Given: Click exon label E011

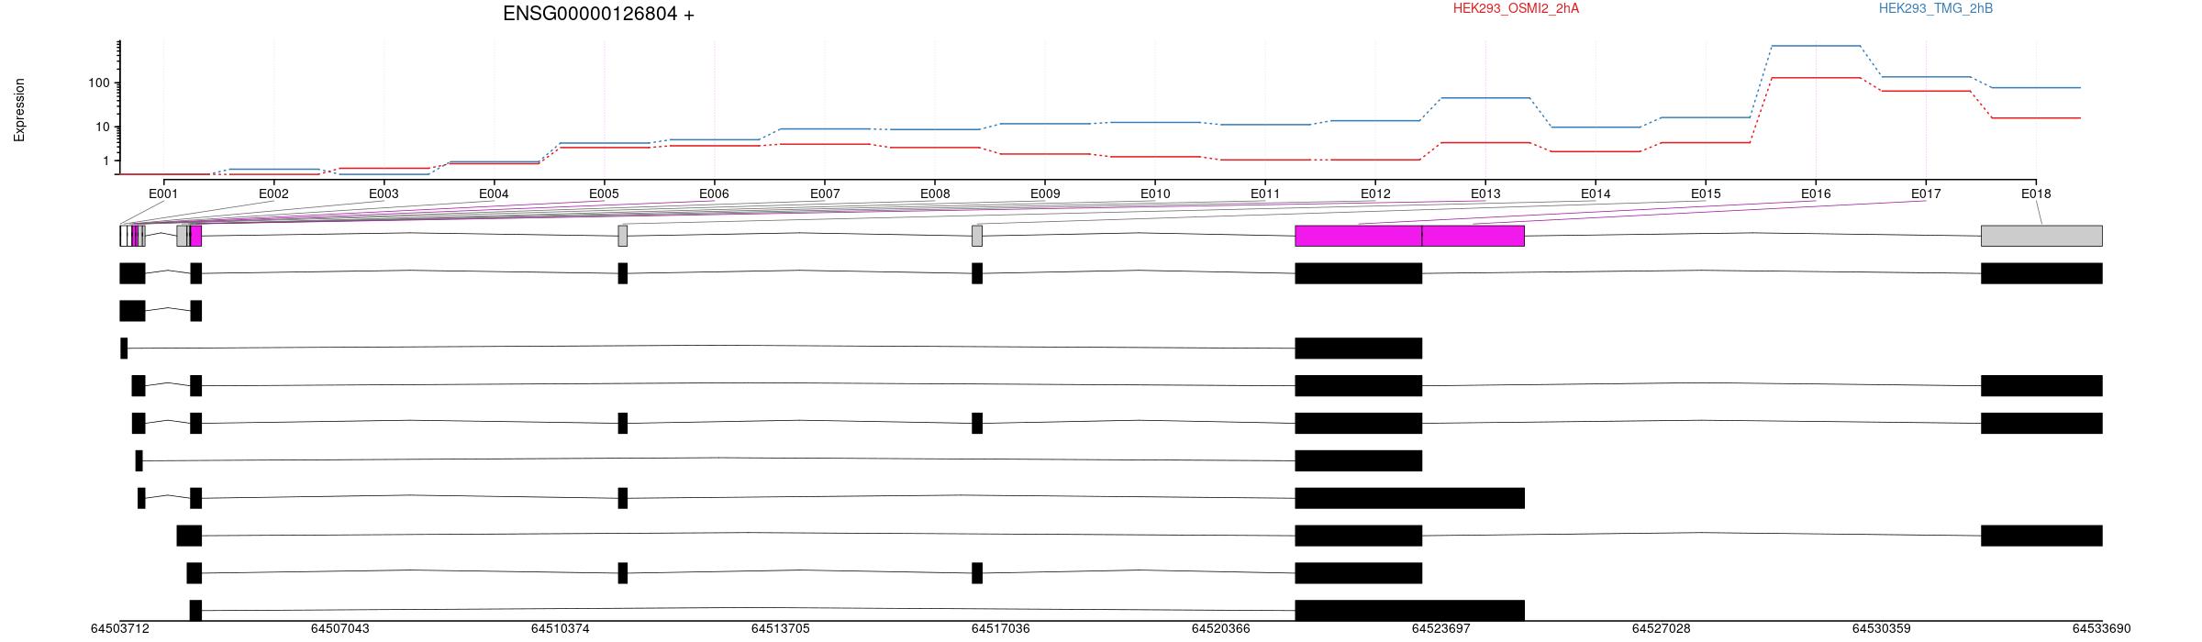Looking at the screenshot, I should tap(1265, 194).
